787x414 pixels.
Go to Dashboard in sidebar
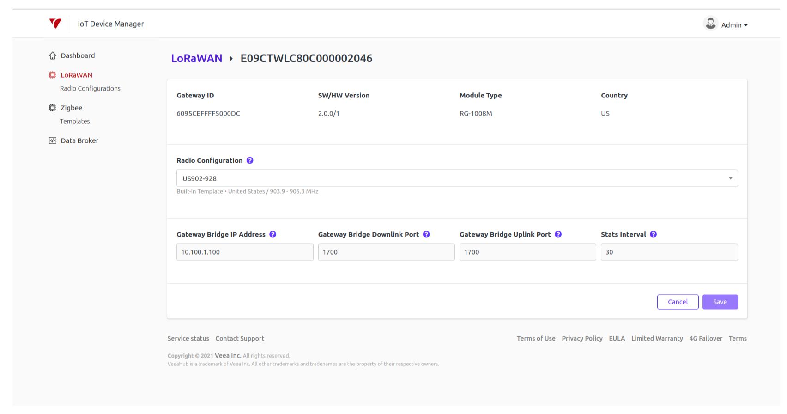(x=78, y=55)
